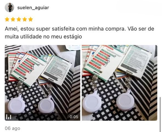Open suelen_aguiar's profile avatar

pyautogui.click(x=9, y=7)
